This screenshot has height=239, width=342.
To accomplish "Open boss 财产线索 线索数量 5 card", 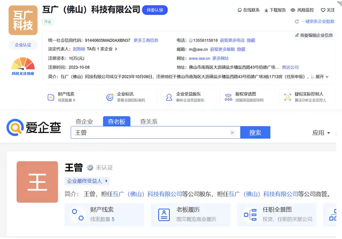I will pyautogui.click(x=104, y=215).
